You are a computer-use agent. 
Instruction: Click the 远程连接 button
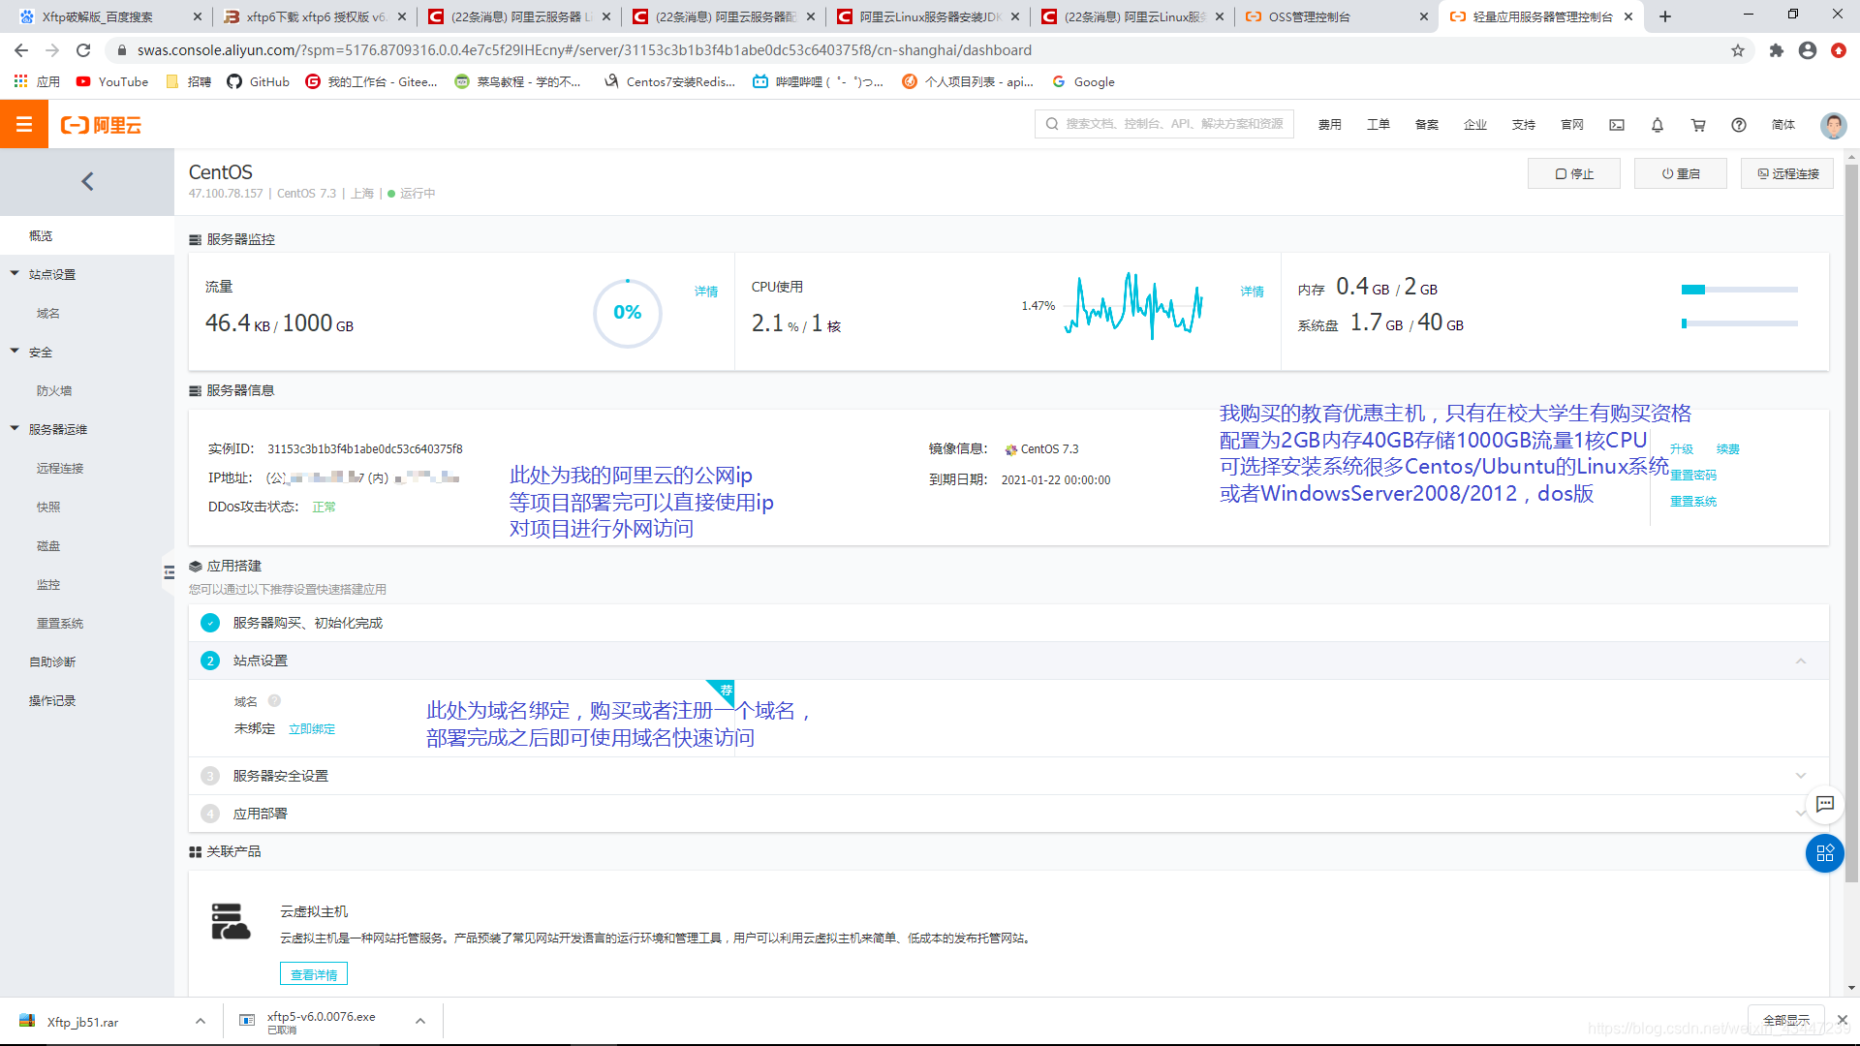coord(1786,174)
